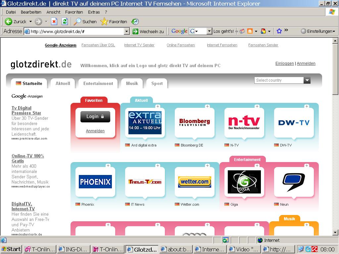Click the black Login button

(95, 117)
